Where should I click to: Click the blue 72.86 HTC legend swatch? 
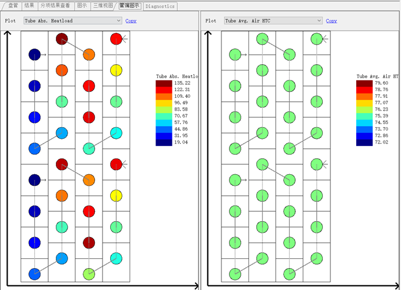pos(364,136)
